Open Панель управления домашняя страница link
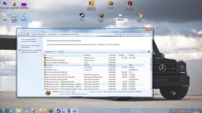This screenshot has width=202, height=113. tap(28, 40)
